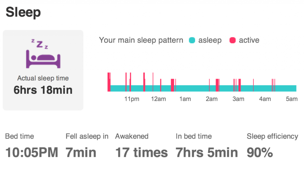This screenshot has height=172, width=304.
Task: Click the 6hrs 18min sleep value
Action: [43, 90]
